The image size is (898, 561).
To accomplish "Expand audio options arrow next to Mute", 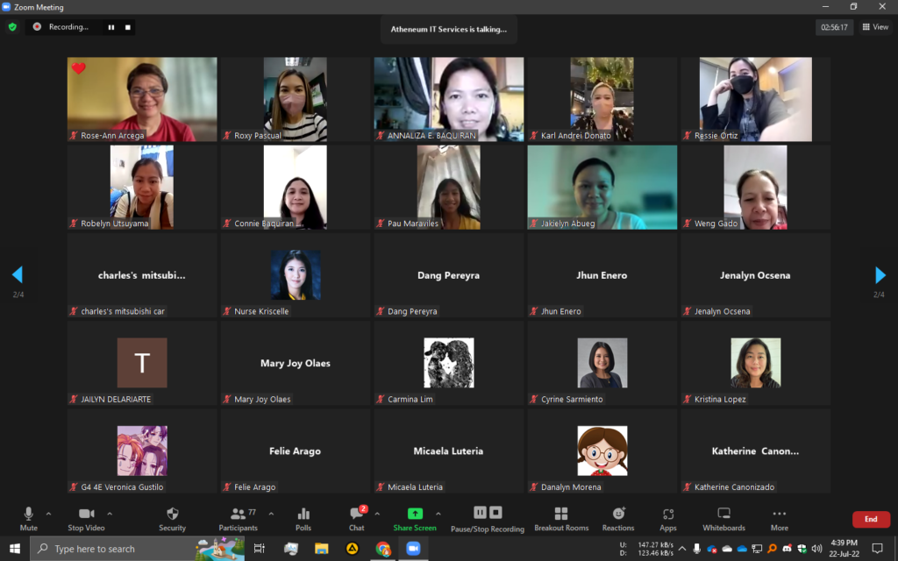I will (x=48, y=514).
